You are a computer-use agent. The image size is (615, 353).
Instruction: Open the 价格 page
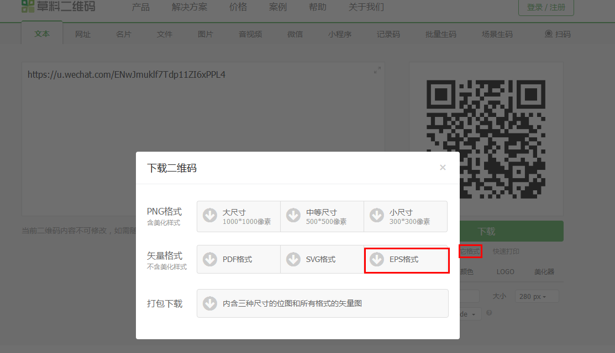click(x=238, y=7)
